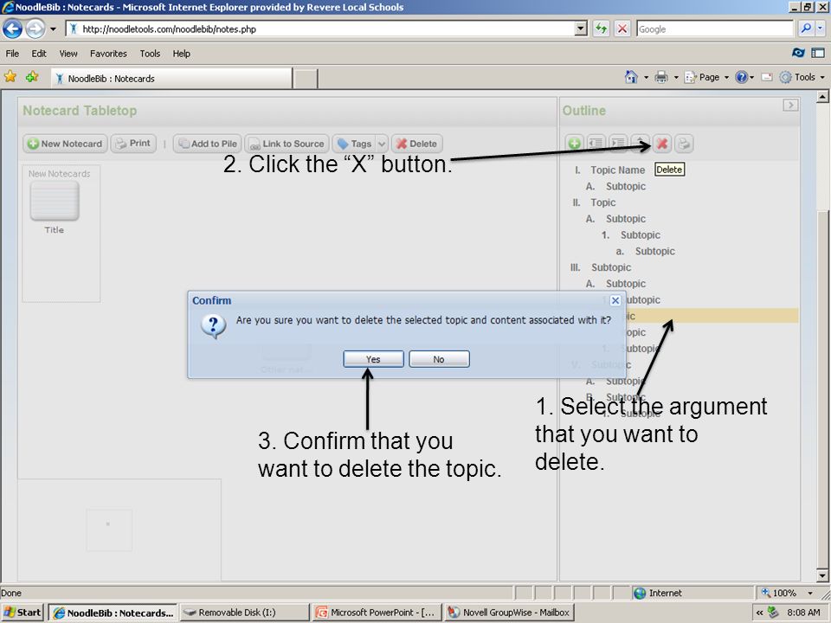The height and width of the screenshot is (623, 831).
Task: Click the Add to Favorites star-plus icon
Action: (x=32, y=77)
